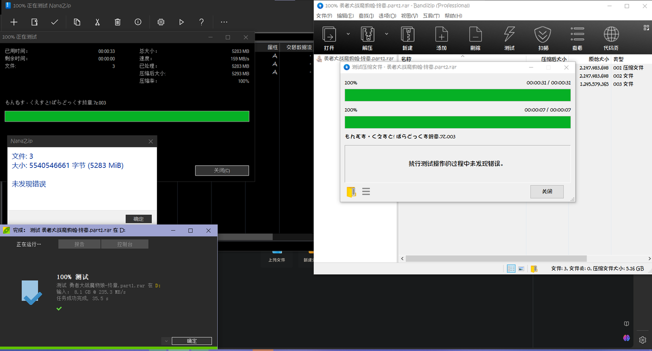This screenshot has width=652, height=351.
Task: Click the NanaZip Move scissors icon
Action: click(97, 22)
